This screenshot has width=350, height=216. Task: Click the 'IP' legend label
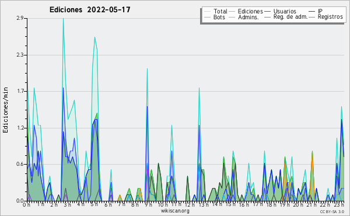click(320, 11)
